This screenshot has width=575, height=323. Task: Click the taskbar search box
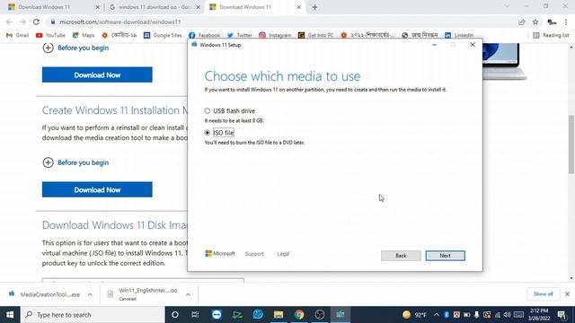pyautogui.click(x=93, y=315)
